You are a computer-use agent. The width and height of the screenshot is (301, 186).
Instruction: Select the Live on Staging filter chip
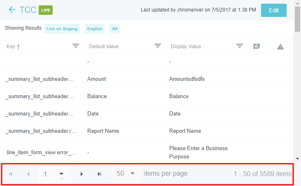pyautogui.click(x=62, y=29)
